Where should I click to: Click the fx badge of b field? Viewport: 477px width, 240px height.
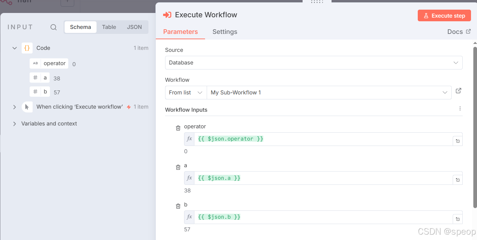189,217
